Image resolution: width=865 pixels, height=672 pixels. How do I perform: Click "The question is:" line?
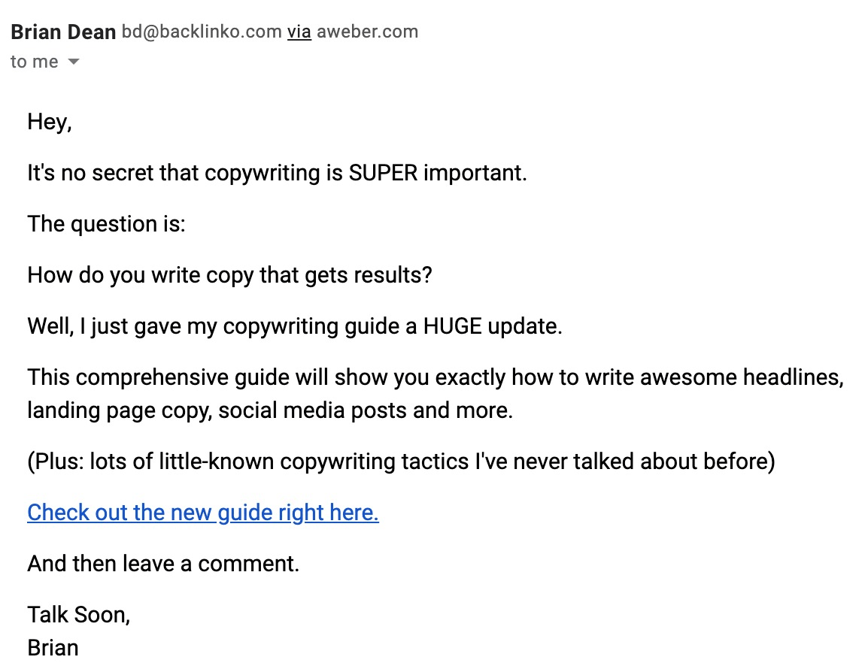[106, 224]
